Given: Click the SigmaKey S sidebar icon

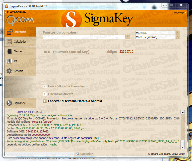Looking at the screenshot, I should pyautogui.click(x=9, y=103).
